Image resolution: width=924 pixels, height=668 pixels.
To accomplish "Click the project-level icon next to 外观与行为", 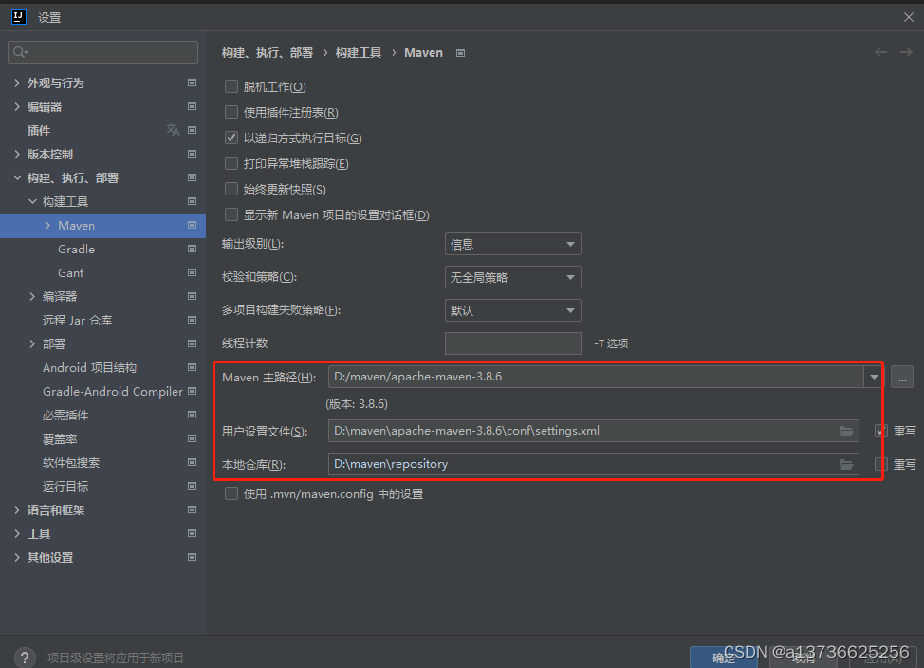I will pyautogui.click(x=193, y=83).
